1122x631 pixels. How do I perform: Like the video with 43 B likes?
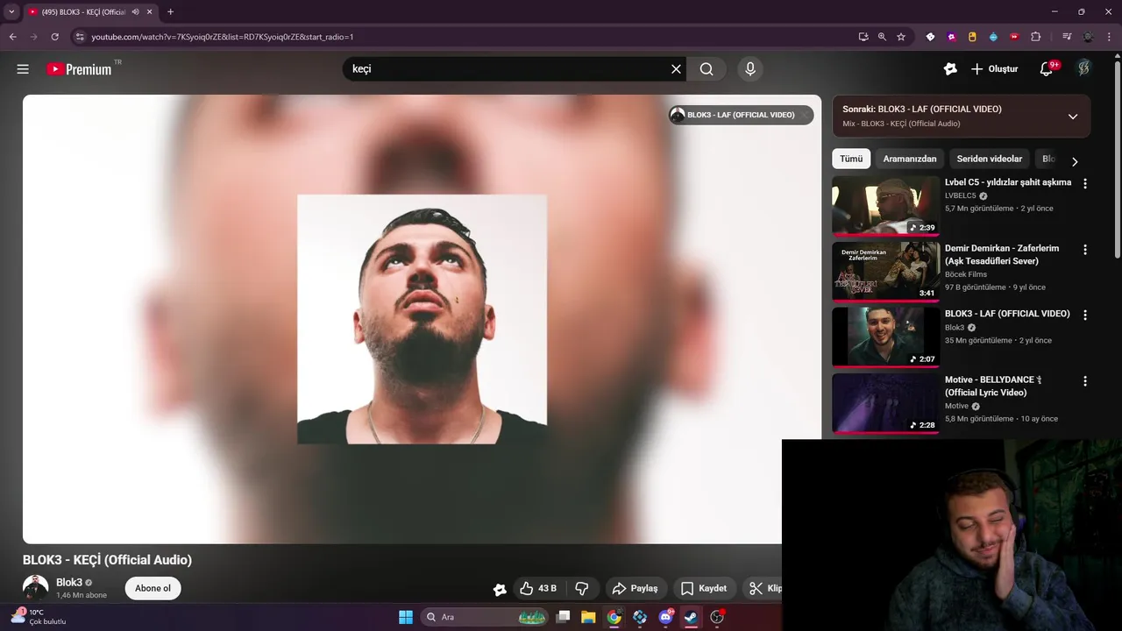point(539,589)
